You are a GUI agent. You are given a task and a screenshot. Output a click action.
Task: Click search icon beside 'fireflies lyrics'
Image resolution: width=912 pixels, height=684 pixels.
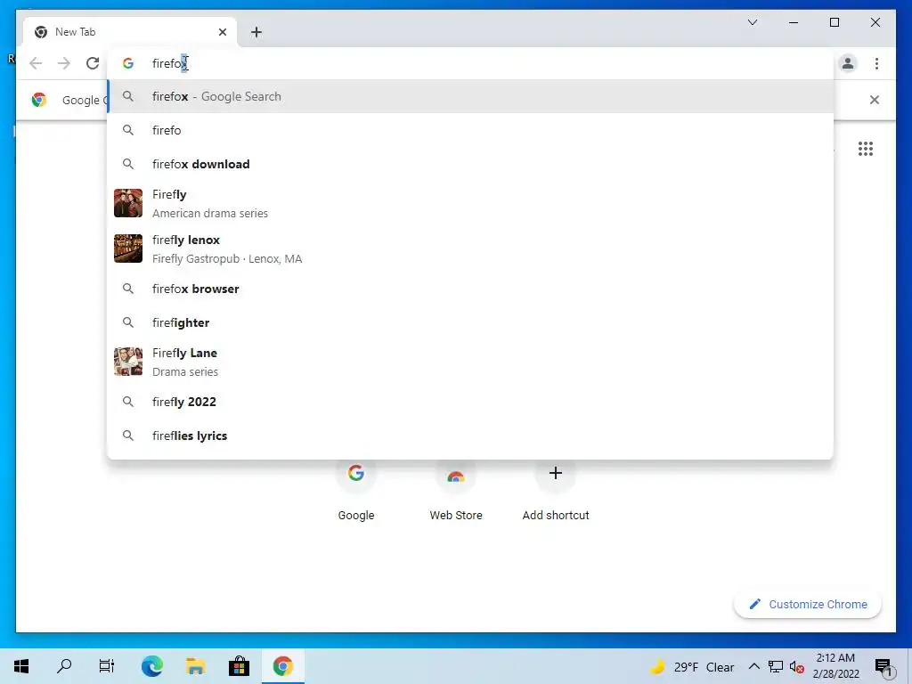tap(128, 435)
